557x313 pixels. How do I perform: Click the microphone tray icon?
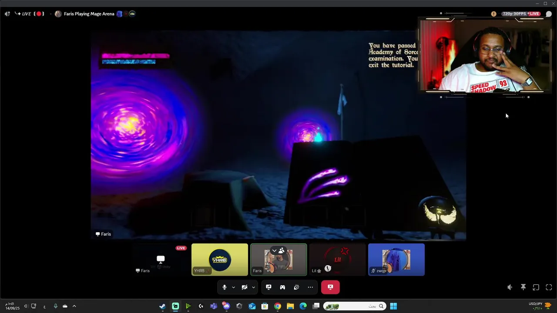point(55,306)
